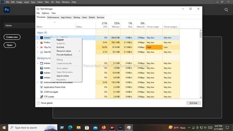Open Photoshop's Layer menu

pos(27,2)
